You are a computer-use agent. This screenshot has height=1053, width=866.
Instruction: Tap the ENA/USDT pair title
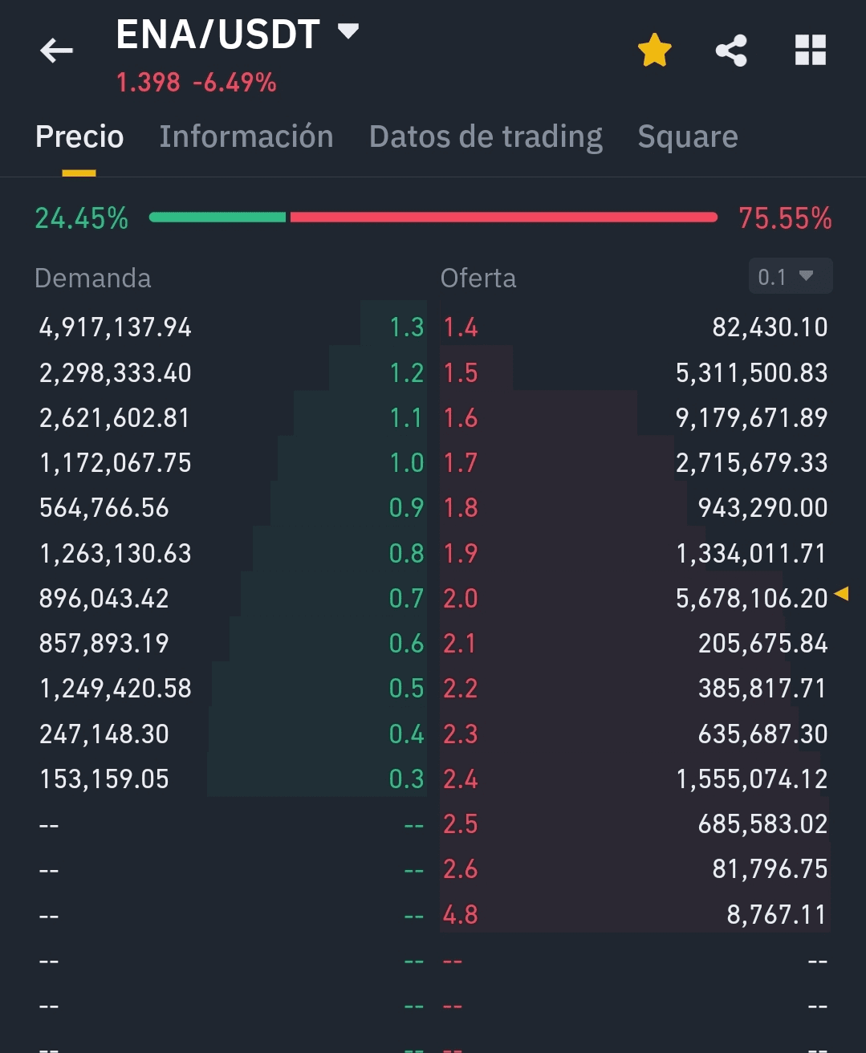pyautogui.click(x=218, y=35)
